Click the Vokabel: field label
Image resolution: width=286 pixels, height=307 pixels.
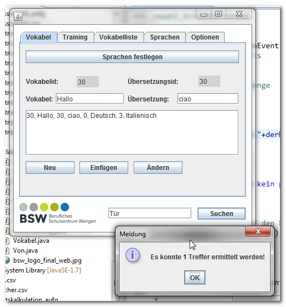click(39, 99)
